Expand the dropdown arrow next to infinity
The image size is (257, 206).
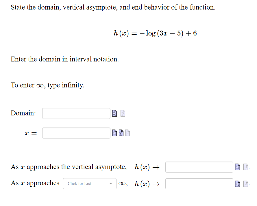tap(110, 183)
